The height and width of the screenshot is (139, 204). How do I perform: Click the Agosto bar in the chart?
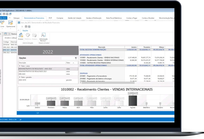(x=133, y=101)
